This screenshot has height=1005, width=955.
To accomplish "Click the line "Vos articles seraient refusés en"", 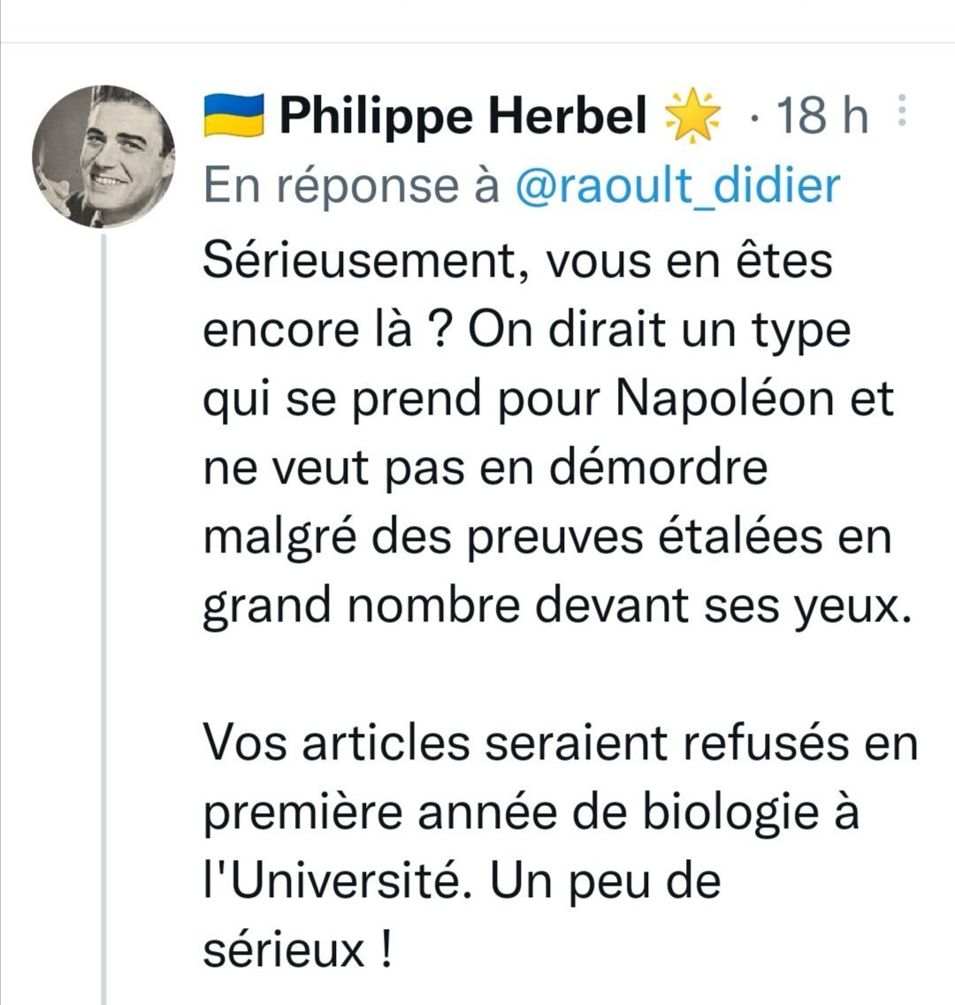I will pos(561,743).
